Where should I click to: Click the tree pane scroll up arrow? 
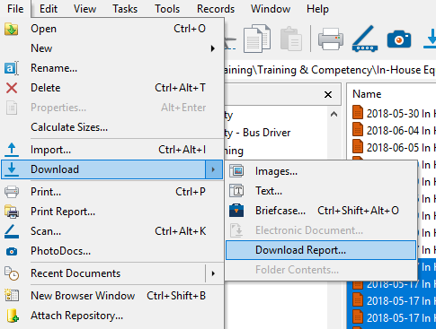pyautogui.click(x=334, y=115)
